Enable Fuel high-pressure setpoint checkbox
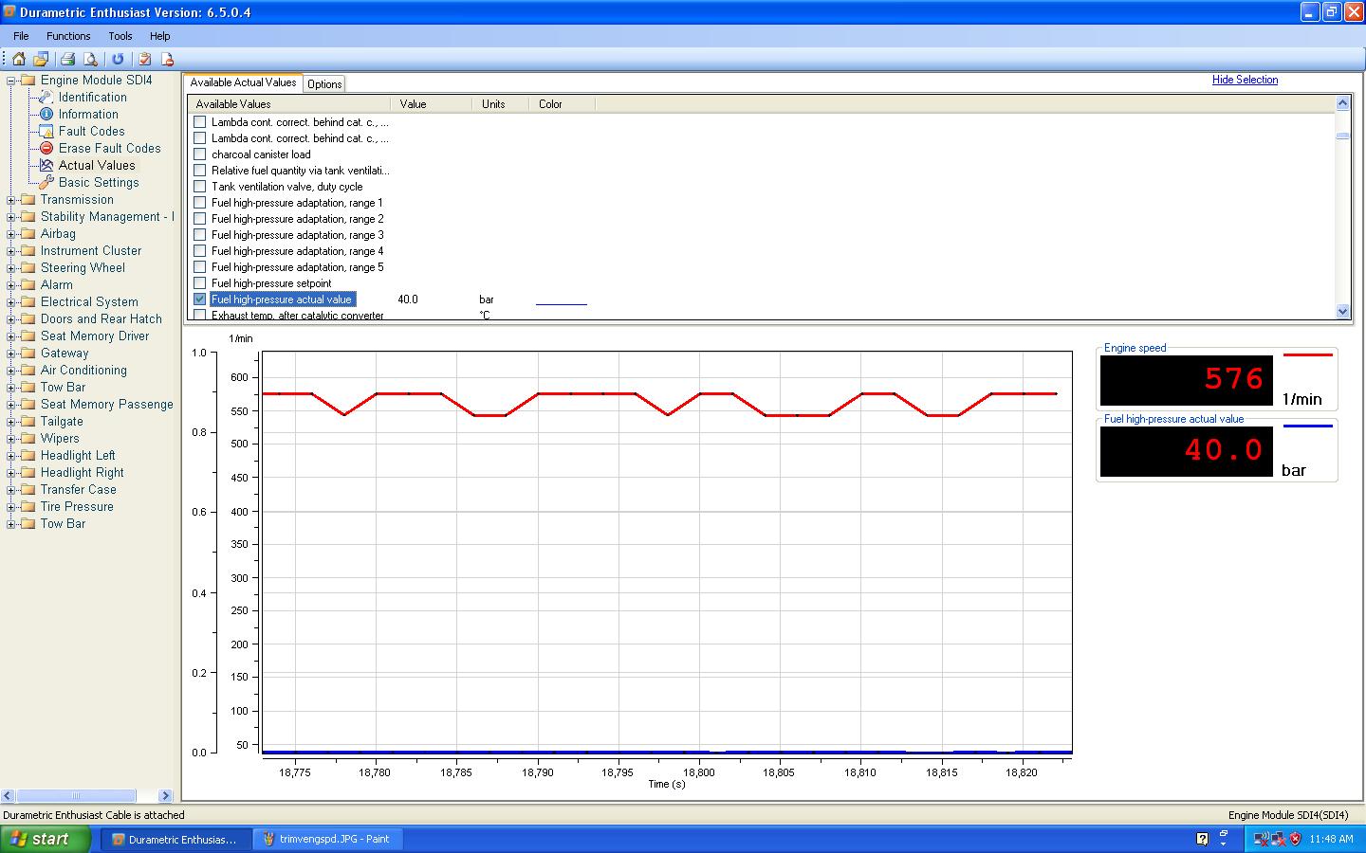This screenshot has width=1366, height=853. point(199,283)
